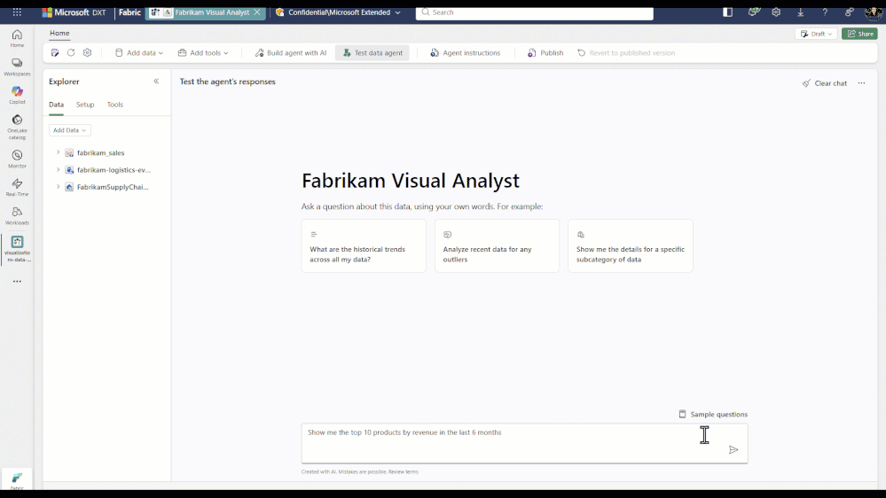The image size is (886, 498).
Task: Select the visualization data agent sidebar item
Action: (x=17, y=248)
